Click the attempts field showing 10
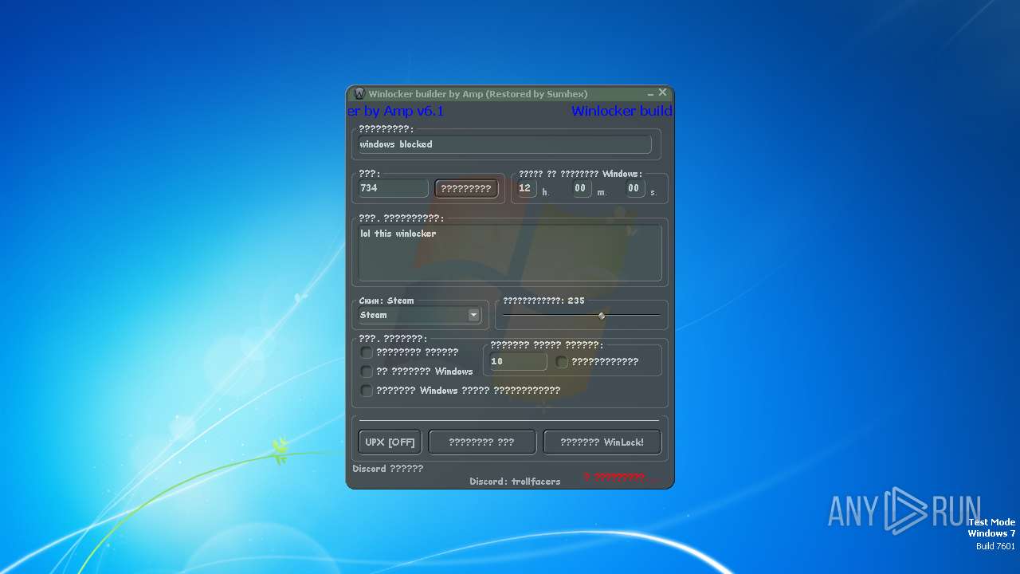Image resolution: width=1020 pixels, height=574 pixels. pos(518,361)
